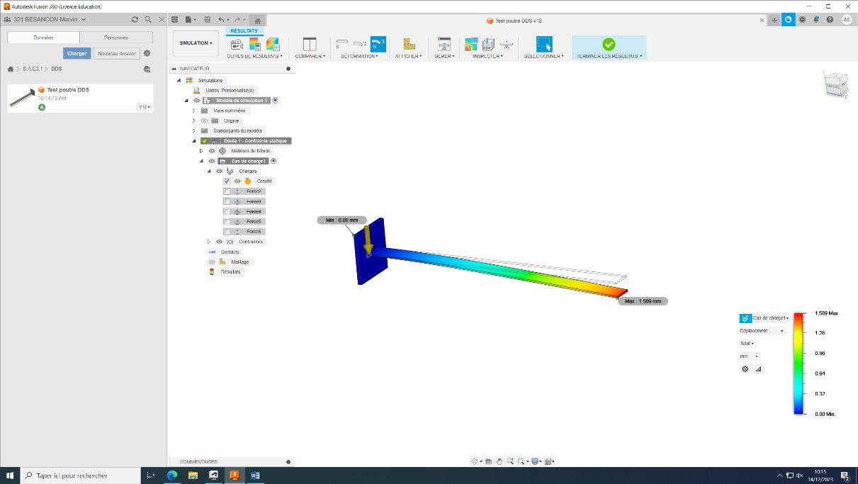This screenshot has height=484, width=858.
Task: Hide the Charges group with eye icon
Action: 220,171
